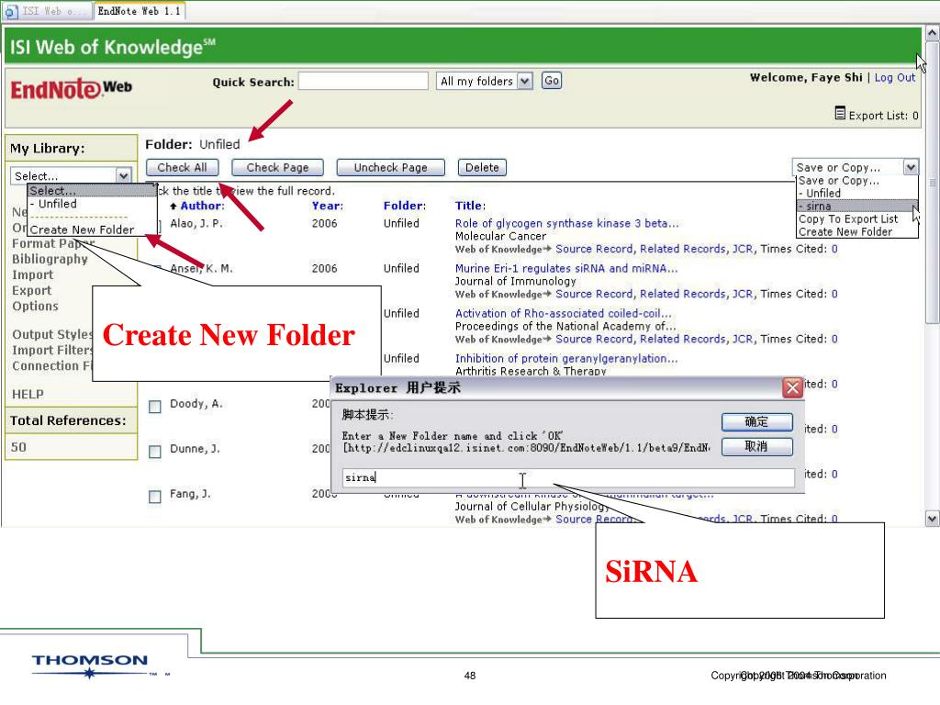This screenshot has height=705, width=940.
Task: Open Related Records for Journal of Immunology article
Action: click(x=682, y=294)
